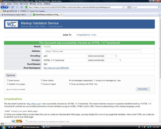Open the Encoding detect automatically dropdown
The height and width of the screenshot is (129, 161).
(102, 56)
